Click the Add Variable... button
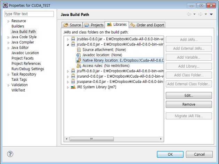Image resolution: width=219 pixels, height=164 pixels. click(189, 57)
